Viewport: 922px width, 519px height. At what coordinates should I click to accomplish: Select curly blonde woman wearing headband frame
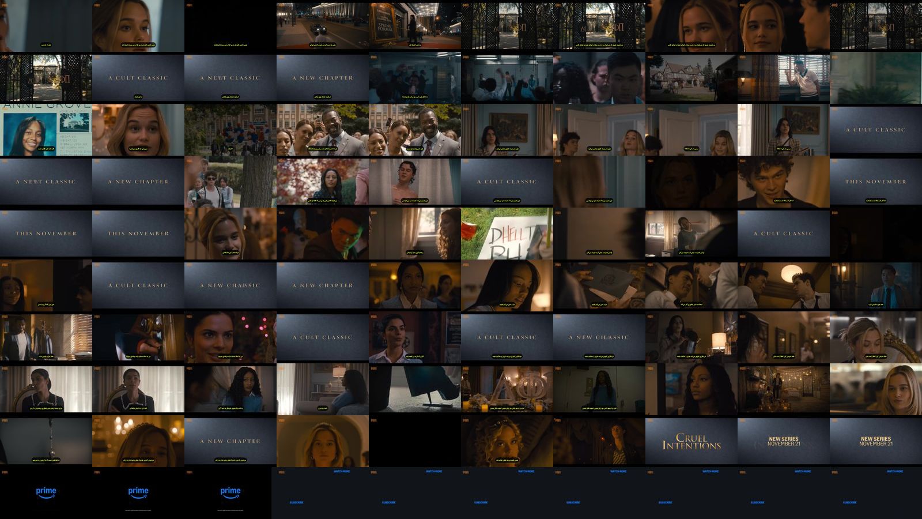tap(507, 441)
